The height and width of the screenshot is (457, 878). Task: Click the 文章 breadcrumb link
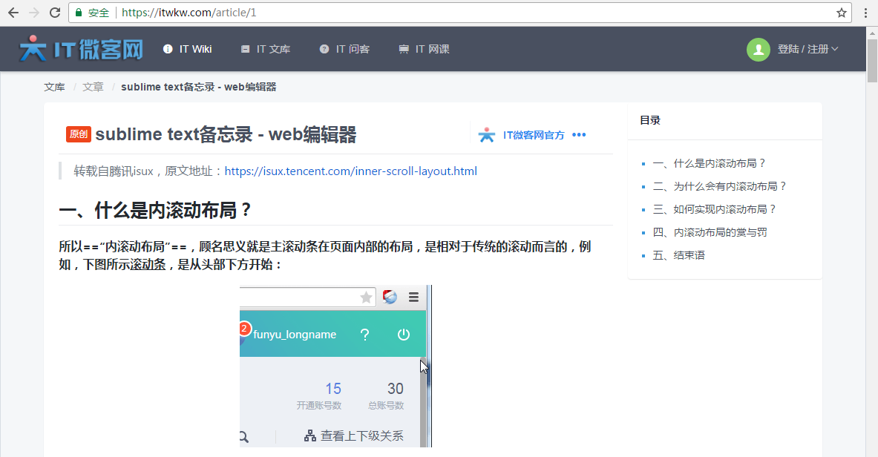pos(93,87)
